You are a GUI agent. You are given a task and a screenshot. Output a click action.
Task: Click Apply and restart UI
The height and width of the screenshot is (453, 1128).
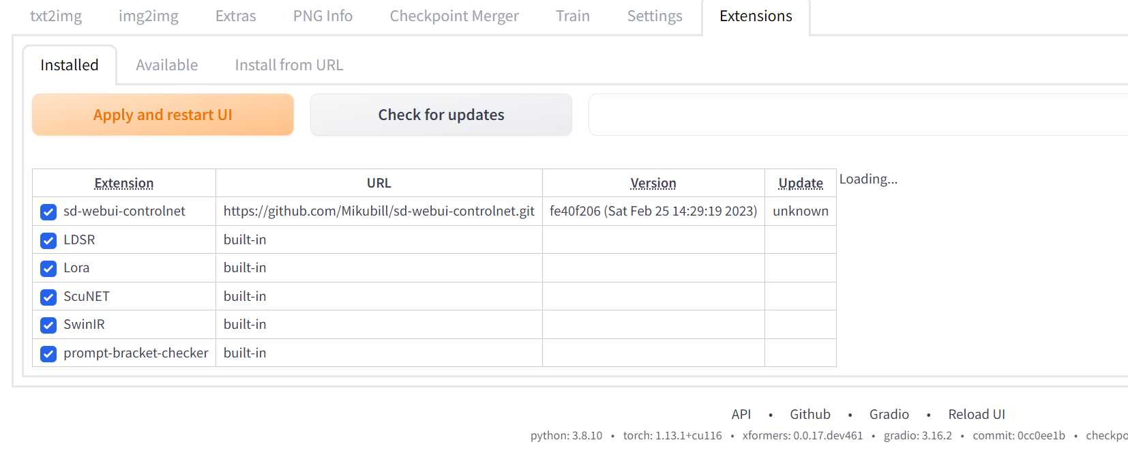(162, 115)
